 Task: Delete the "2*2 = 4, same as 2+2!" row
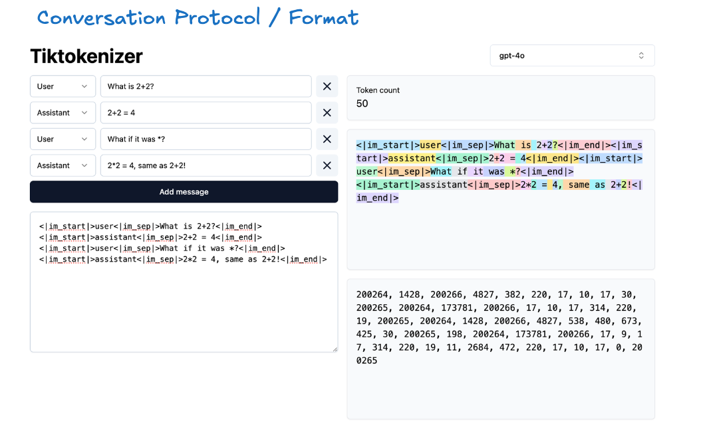tap(327, 165)
